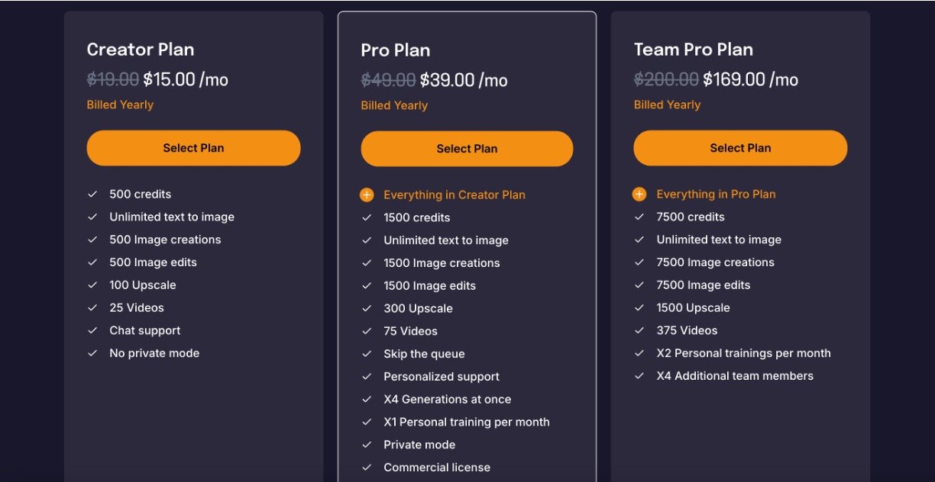Click the checkmark beside X4 Additional team members

coord(639,376)
